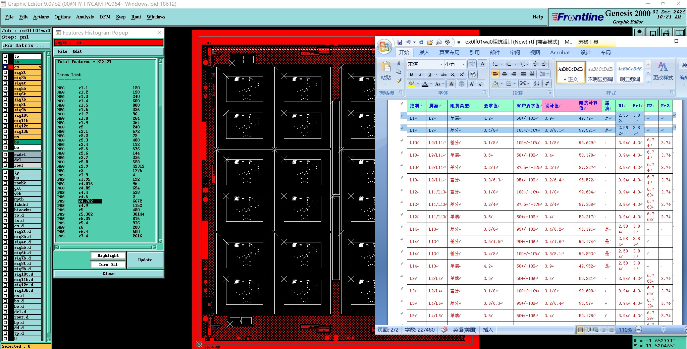The image size is (687, 349).
Task: Expand the text highlight color dropdown arrow
Action: click(418, 84)
